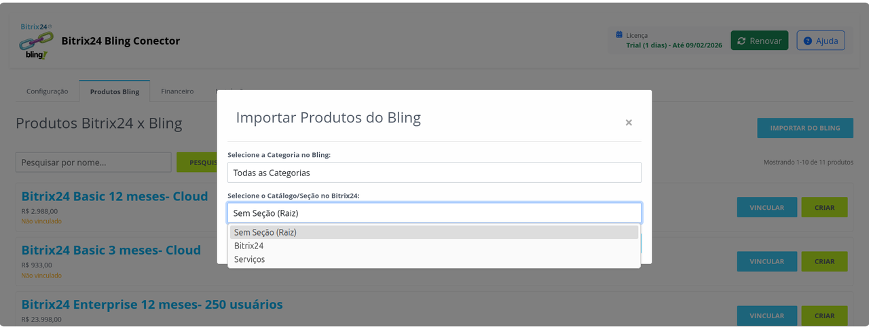Focus the 'Pesquisar por nome' search field
The height and width of the screenshot is (329, 869).
click(x=94, y=162)
